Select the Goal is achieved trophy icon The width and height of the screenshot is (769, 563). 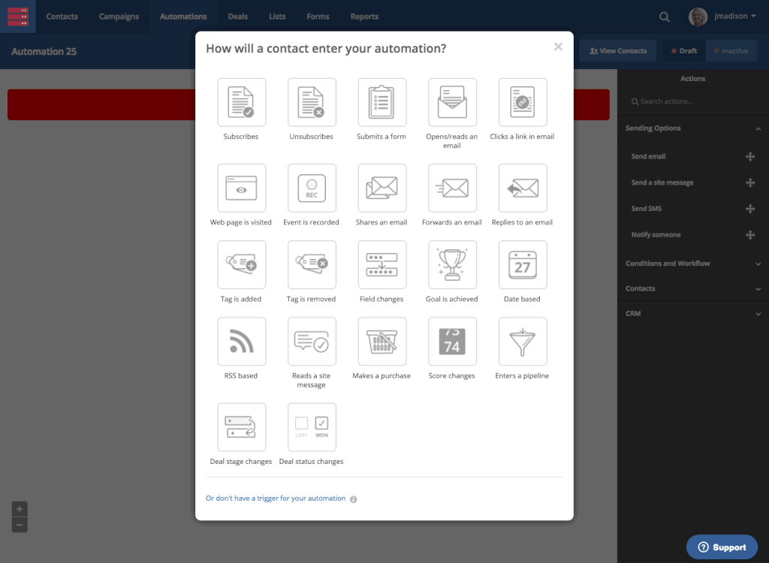pos(452,265)
